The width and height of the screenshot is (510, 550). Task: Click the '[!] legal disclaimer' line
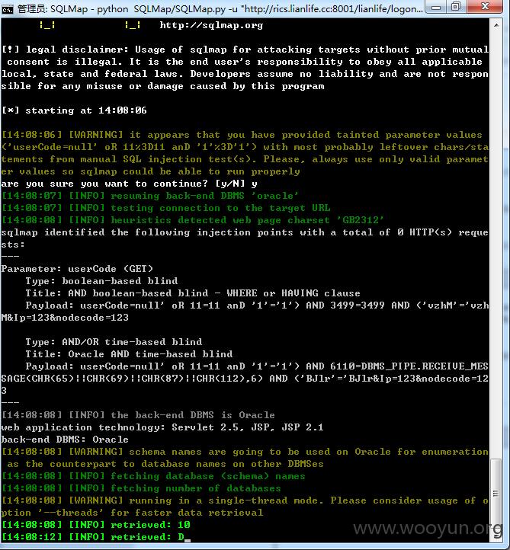pos(245,50)
